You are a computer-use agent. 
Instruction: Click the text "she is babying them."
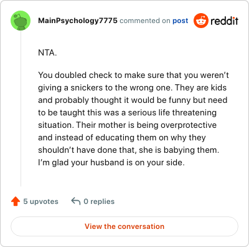click(179, 150)
